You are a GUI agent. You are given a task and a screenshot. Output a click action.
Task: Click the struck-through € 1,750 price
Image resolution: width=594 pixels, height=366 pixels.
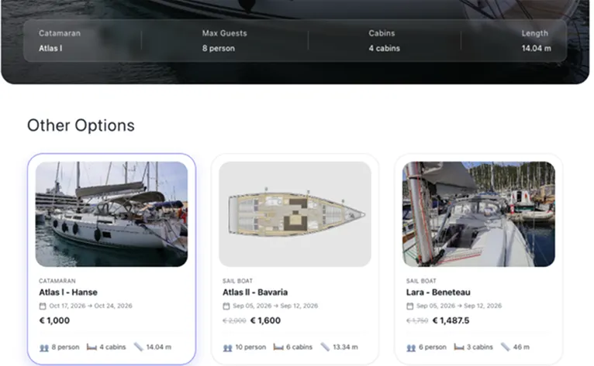[417, 321]
